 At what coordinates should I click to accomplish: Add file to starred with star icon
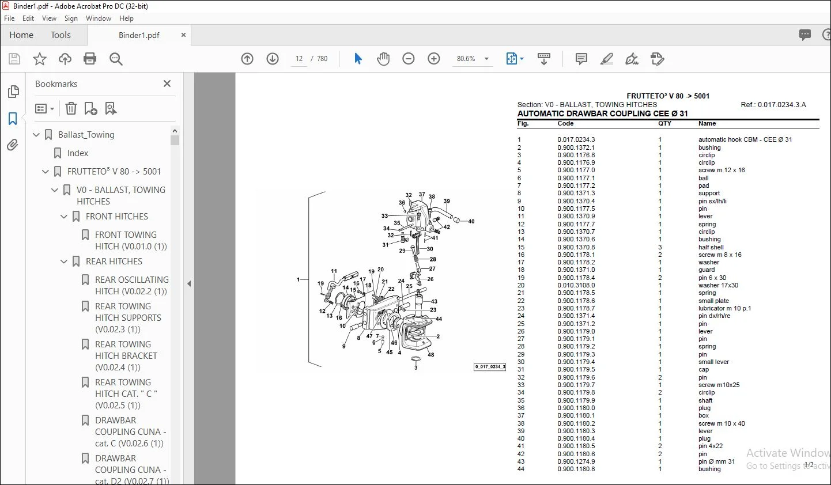40,59
